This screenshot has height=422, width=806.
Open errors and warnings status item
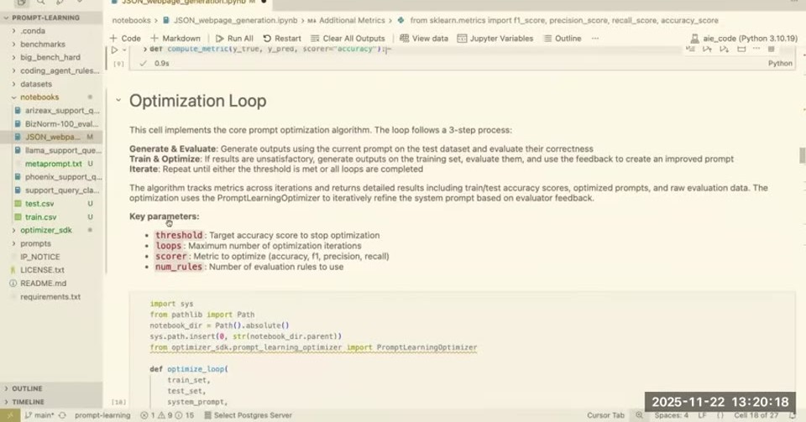pos(167,415)
